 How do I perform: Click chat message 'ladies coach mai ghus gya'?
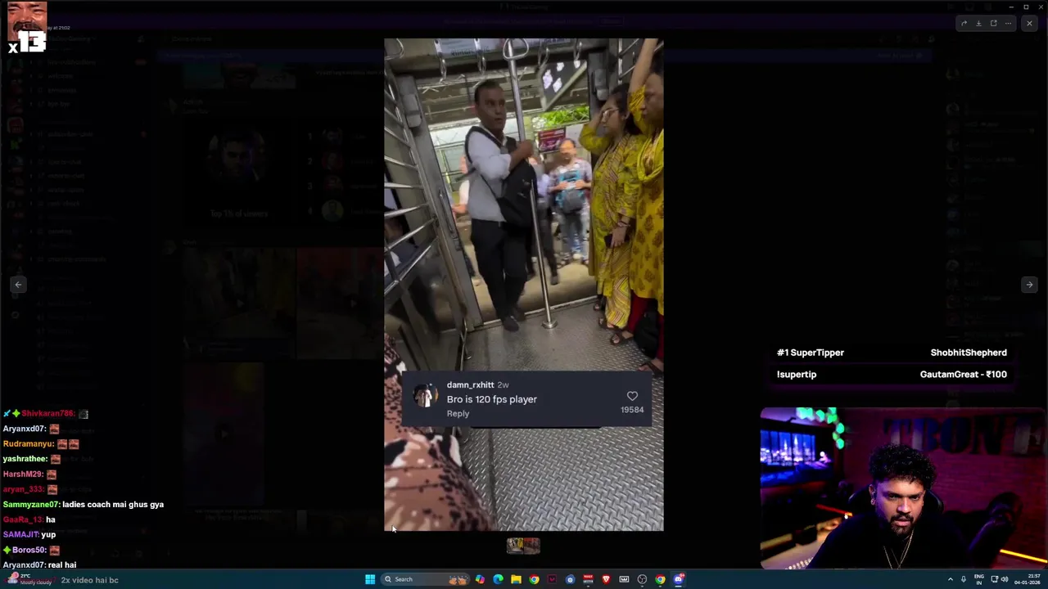113,505
